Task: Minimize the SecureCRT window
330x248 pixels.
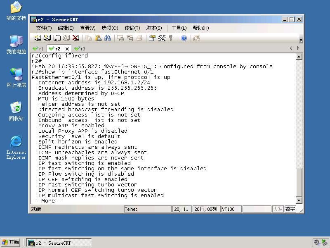Action: (285, 19)
